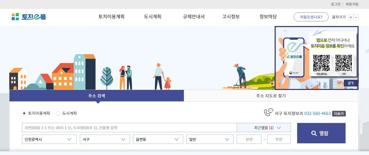The image size is (369, 155).
Task: Open the 인천광역시 city dropdown
Action: (x=49, y=139)
